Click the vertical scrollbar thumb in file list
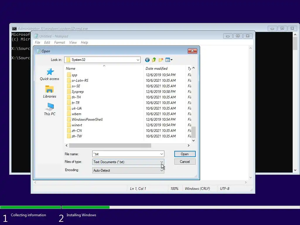This screenshot has height=225, width=300. 194,132
